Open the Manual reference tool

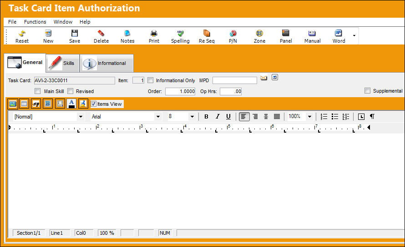pos(312,36)
